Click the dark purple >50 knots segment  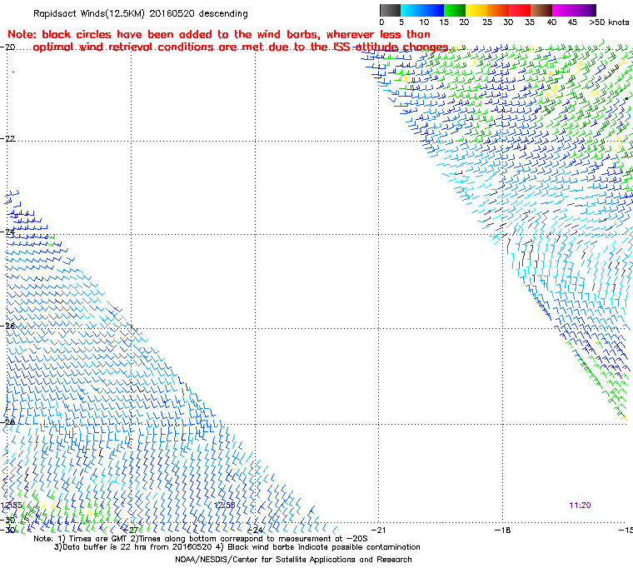coord(594,10)
